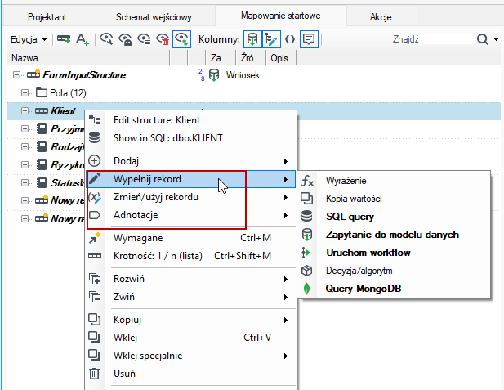Expand the Przyjm... tree node
The height and width of the screenshot is (390, 504).
tap(25, 129)
